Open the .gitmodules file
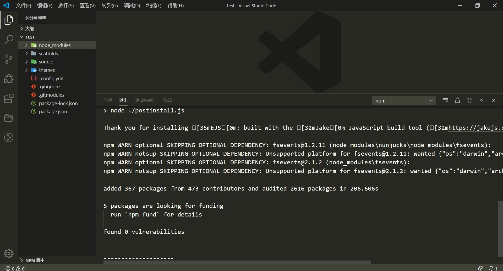The image size is (503, 271). click(57, 95)
